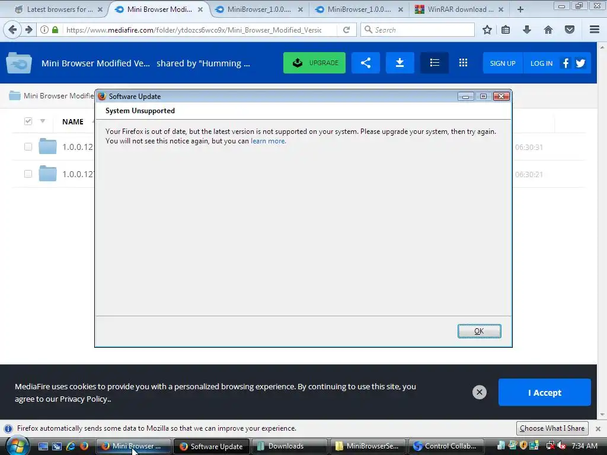Go forward using the forward arrow

tap(29, 30)
